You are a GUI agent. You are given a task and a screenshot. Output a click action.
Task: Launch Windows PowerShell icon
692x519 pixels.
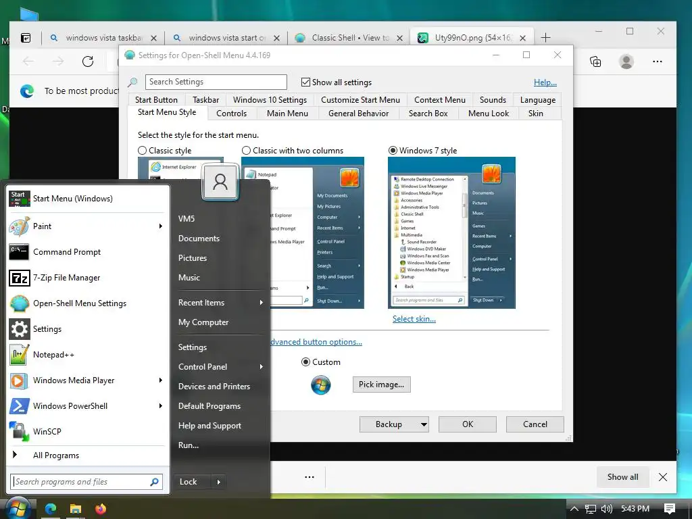[20, 406]
